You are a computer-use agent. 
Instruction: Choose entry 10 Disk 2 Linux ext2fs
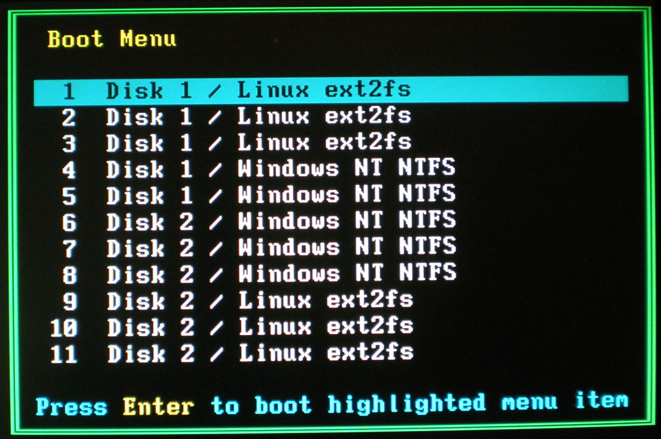click(232, 327)
